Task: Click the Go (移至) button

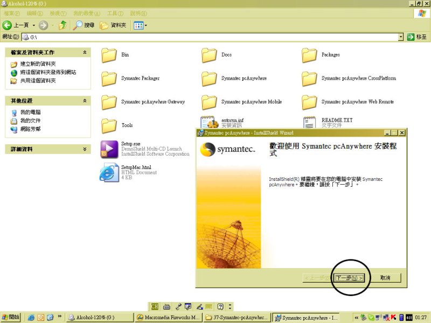Action: click(x=417, y=37)
